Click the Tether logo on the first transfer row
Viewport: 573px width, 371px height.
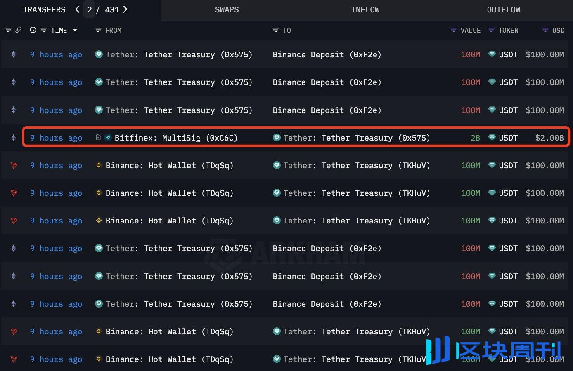click(x=99, y=54)
